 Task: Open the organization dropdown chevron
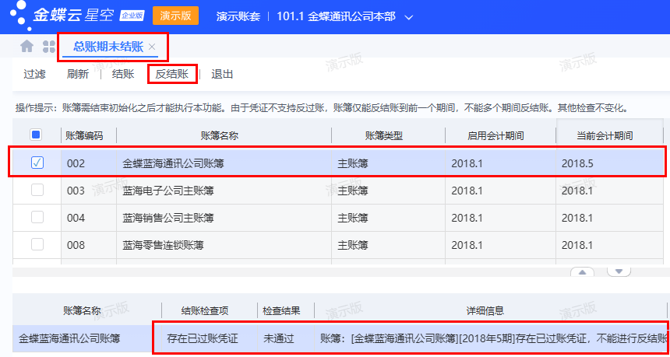410,17
